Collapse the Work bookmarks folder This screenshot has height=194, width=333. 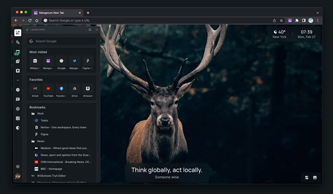click(37, 114)
